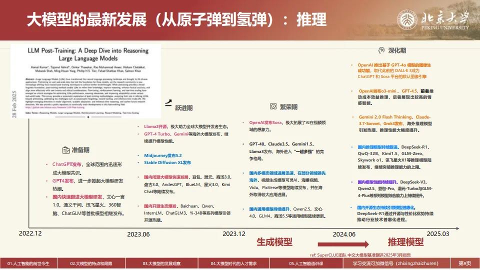Click the 2023.06 timeline marker
This screenshot has height=270, width=480.
coord(138,234)
